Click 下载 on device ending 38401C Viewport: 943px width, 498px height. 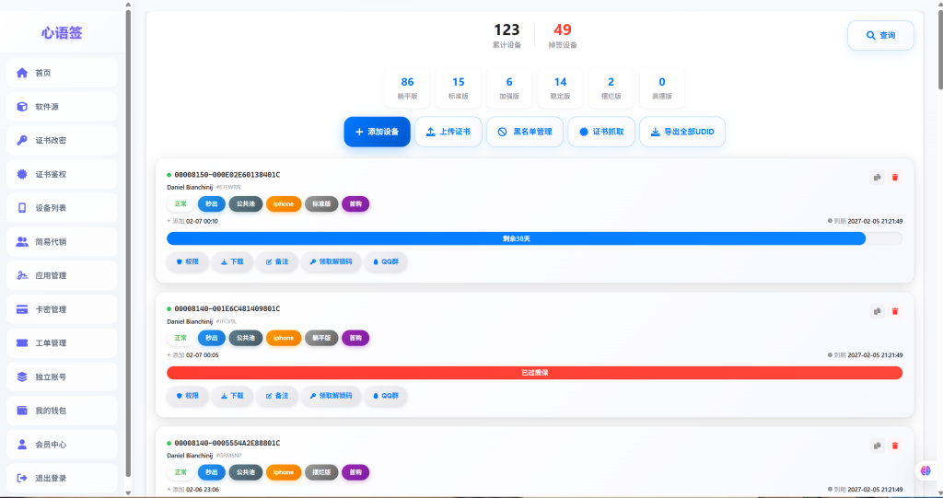(x=232, y=261)
